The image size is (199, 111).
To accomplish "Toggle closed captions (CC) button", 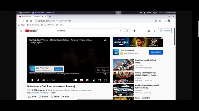I will [81, 80].
